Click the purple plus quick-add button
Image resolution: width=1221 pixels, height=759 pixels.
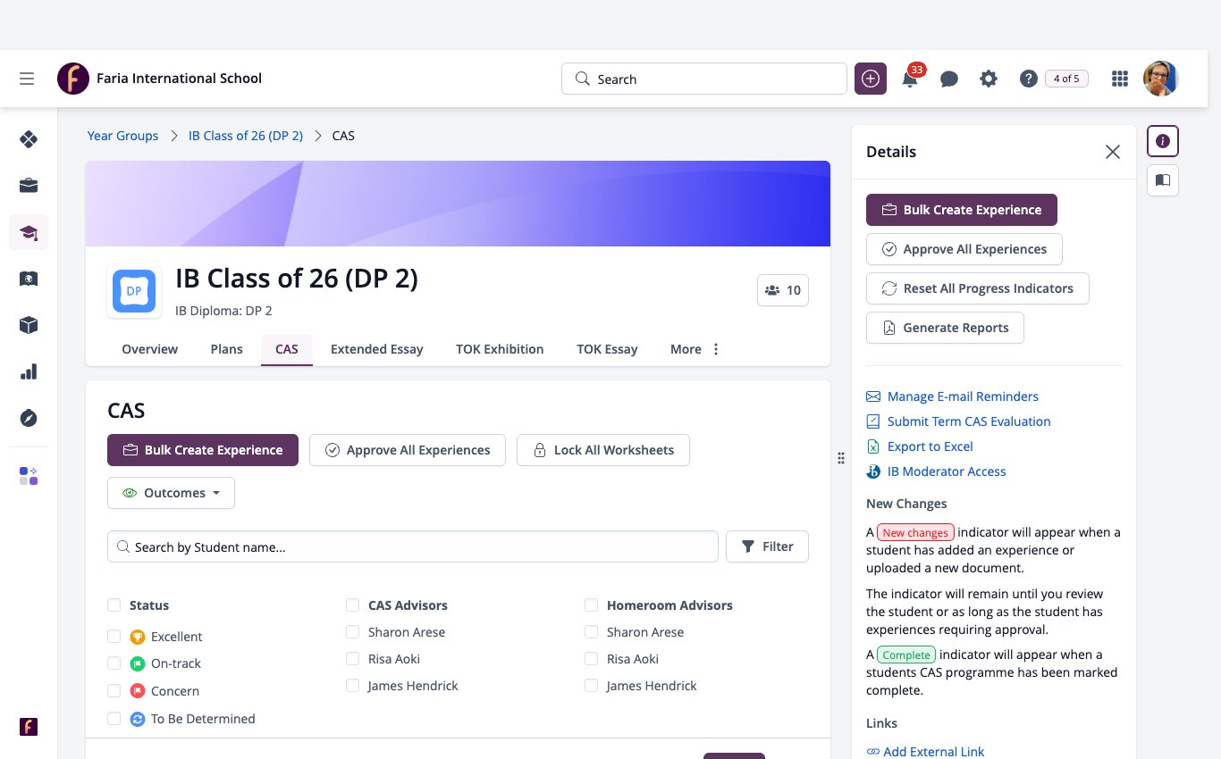(871, 79)
